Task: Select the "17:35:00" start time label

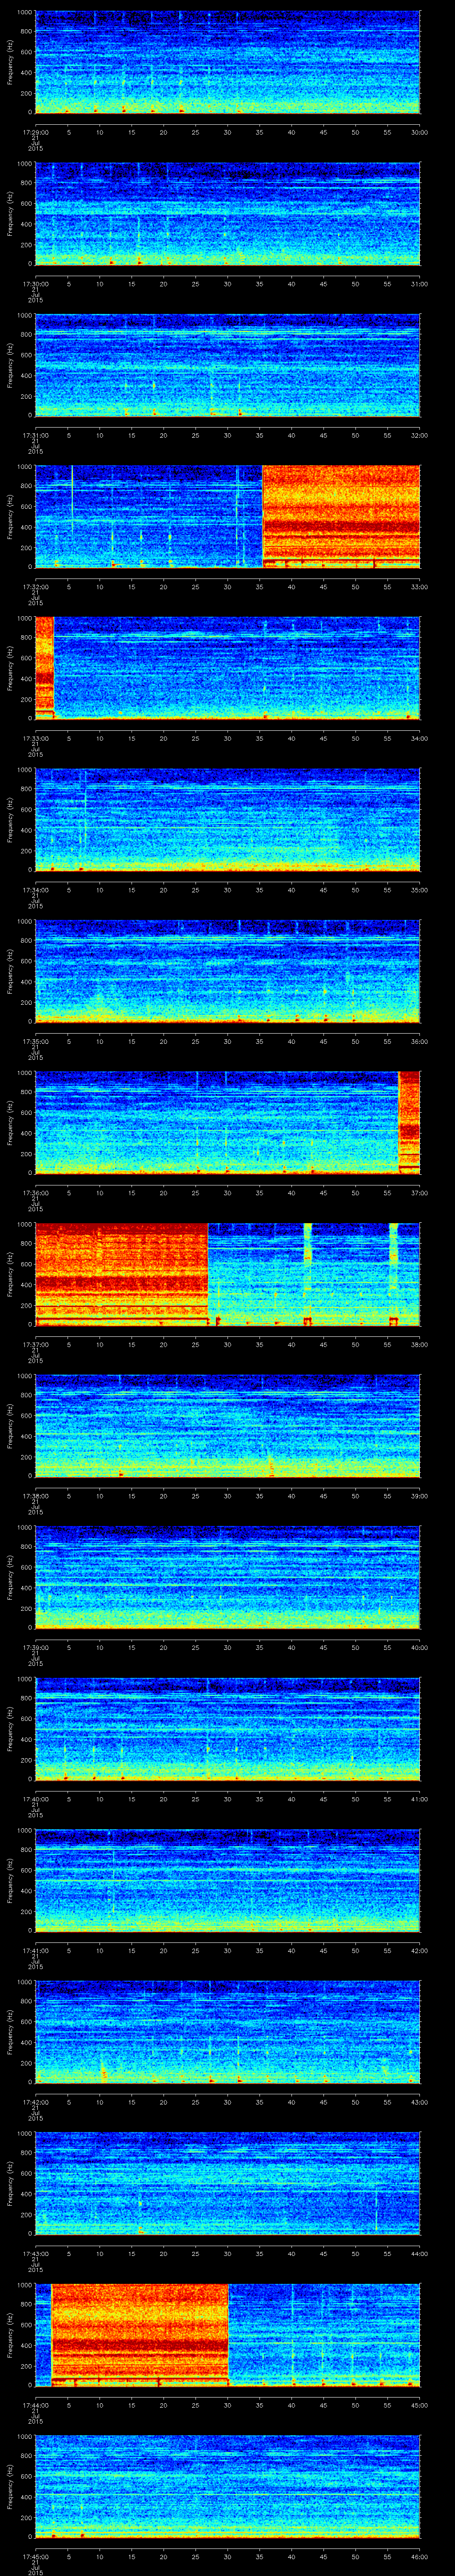Action: pyautogui.click(x=35, y=1041)
